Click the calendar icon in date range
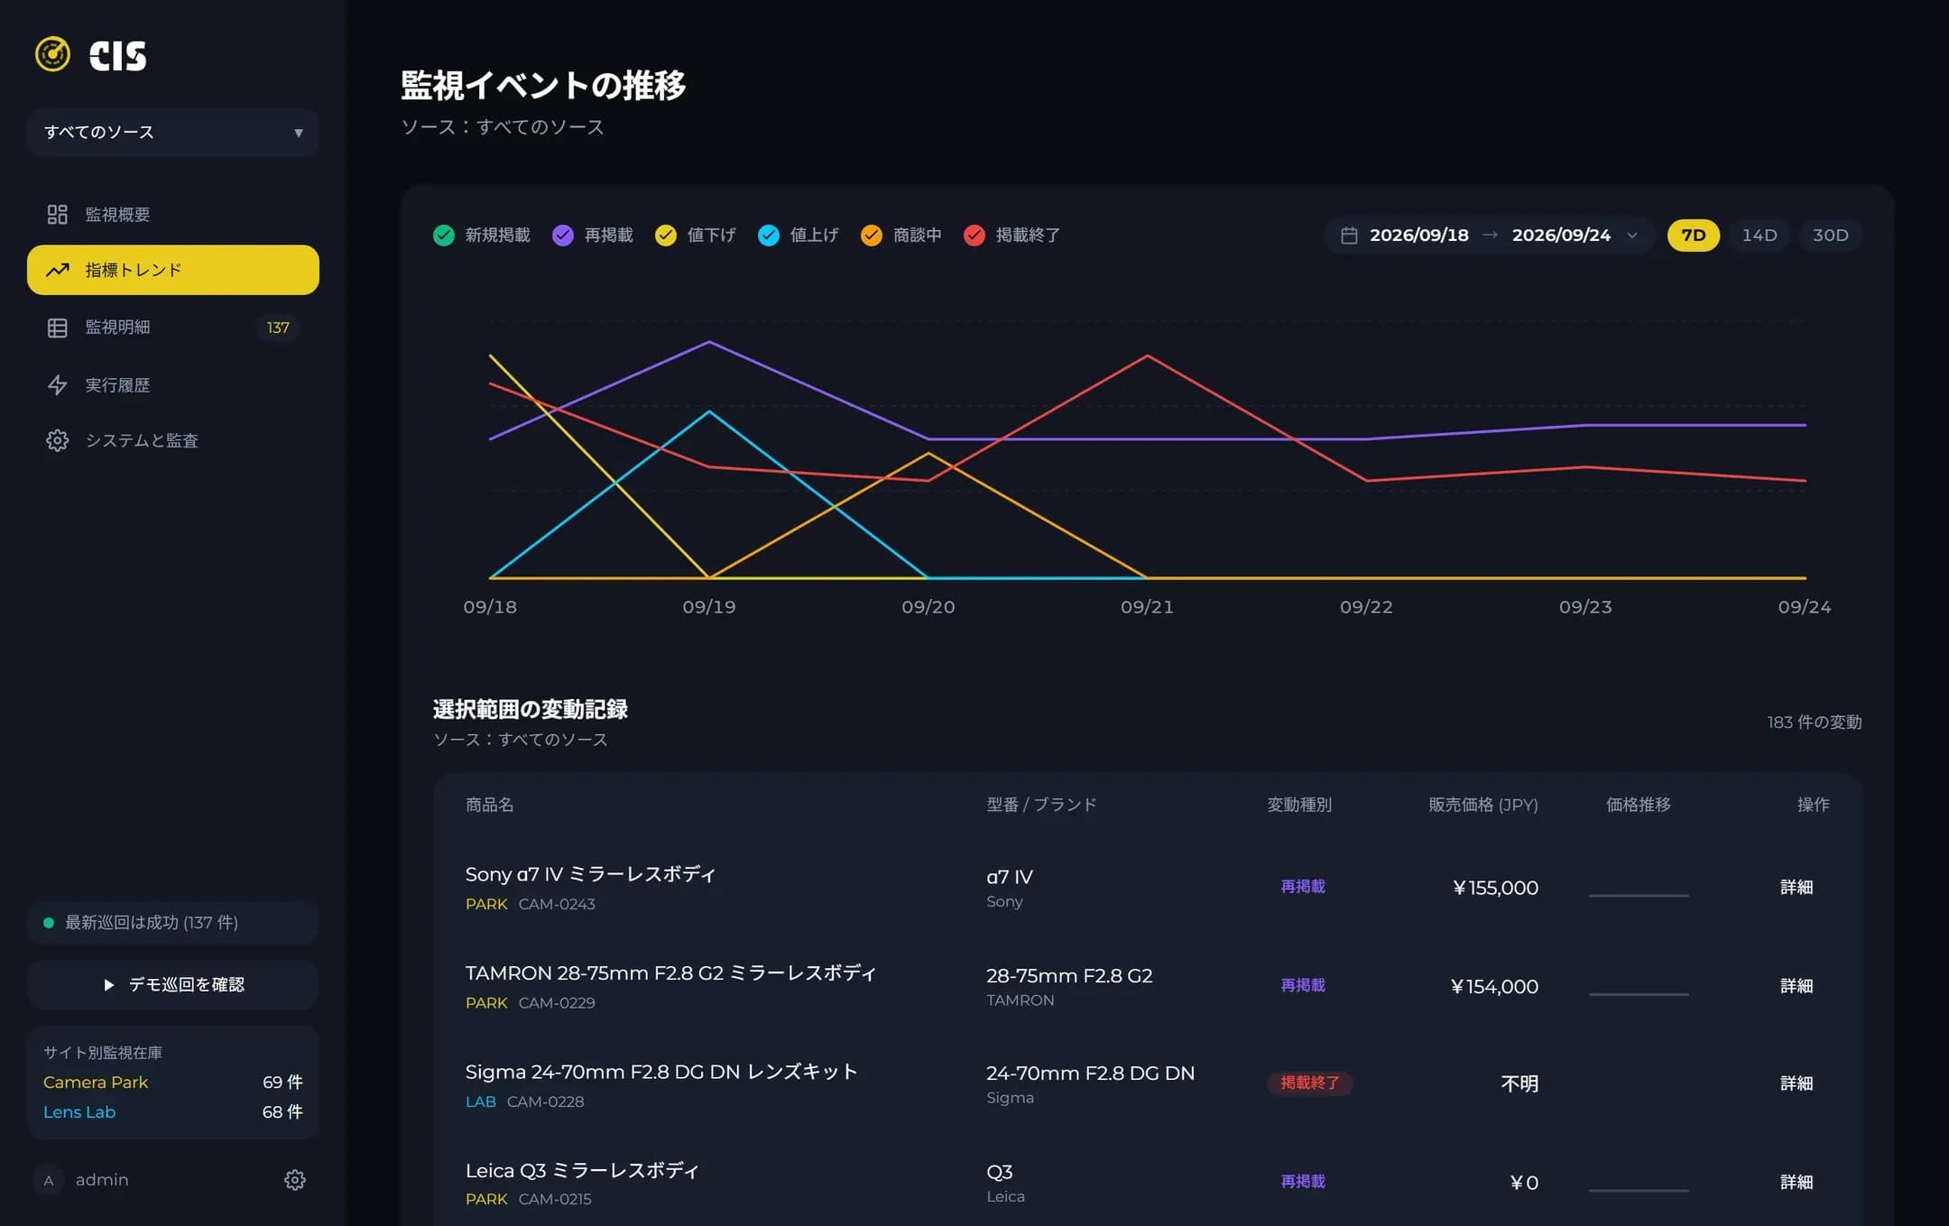The height and width of the screenshot is (1226, 1949). pos(1349,235)
